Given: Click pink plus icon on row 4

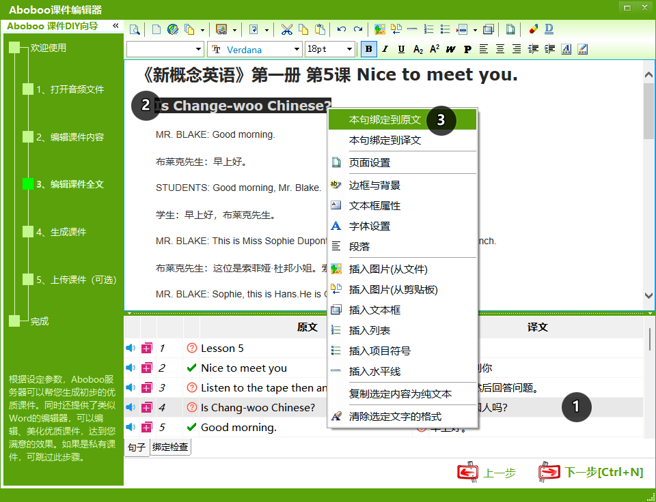Looking at the screenshot, I should point(147,407).
